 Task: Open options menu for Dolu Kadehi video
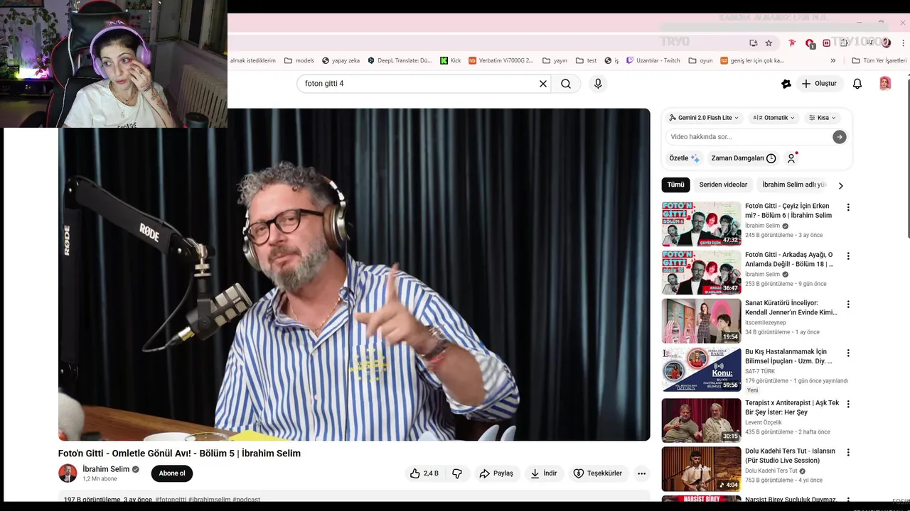click(x=847, y=452)
